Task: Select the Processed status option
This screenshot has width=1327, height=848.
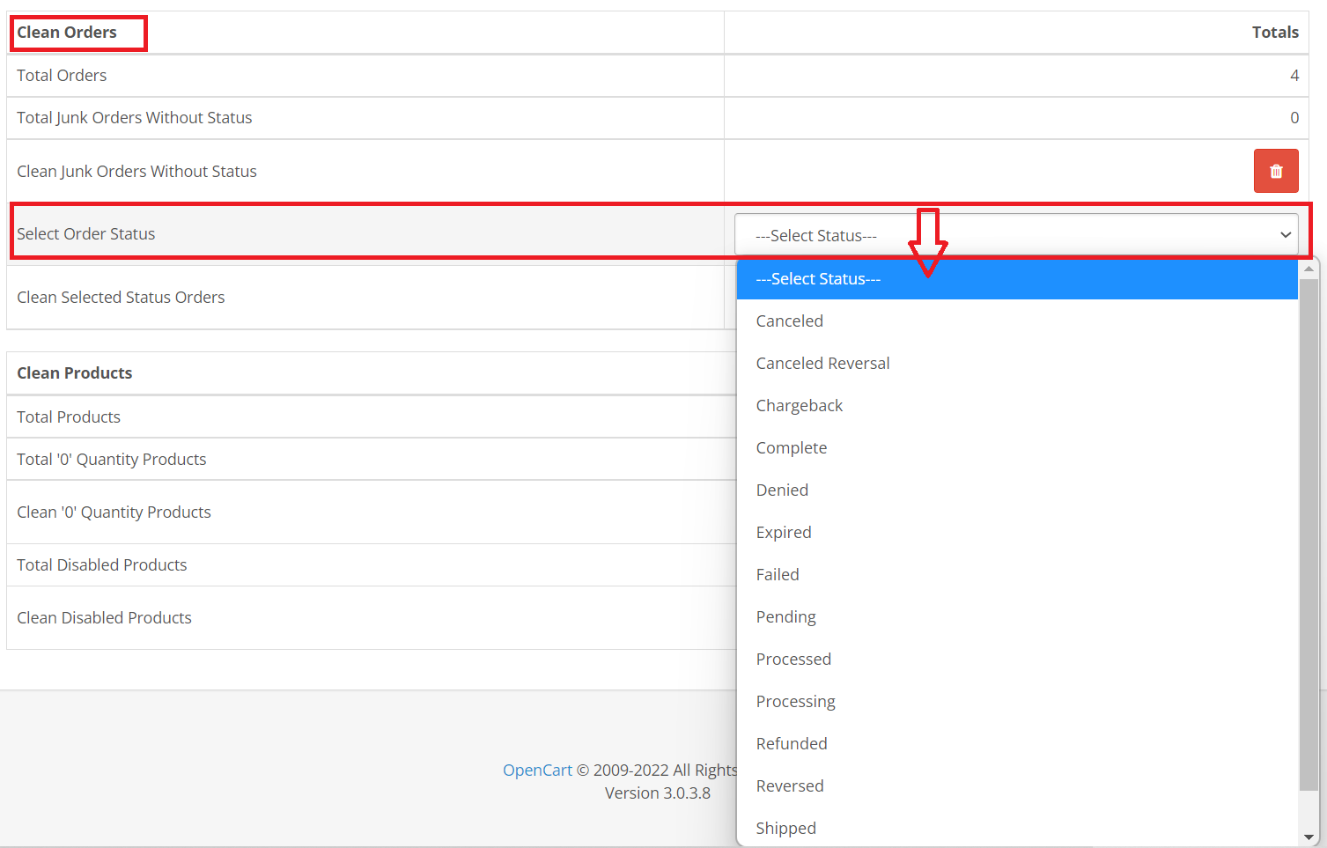Action: click(x=793, y=660)
